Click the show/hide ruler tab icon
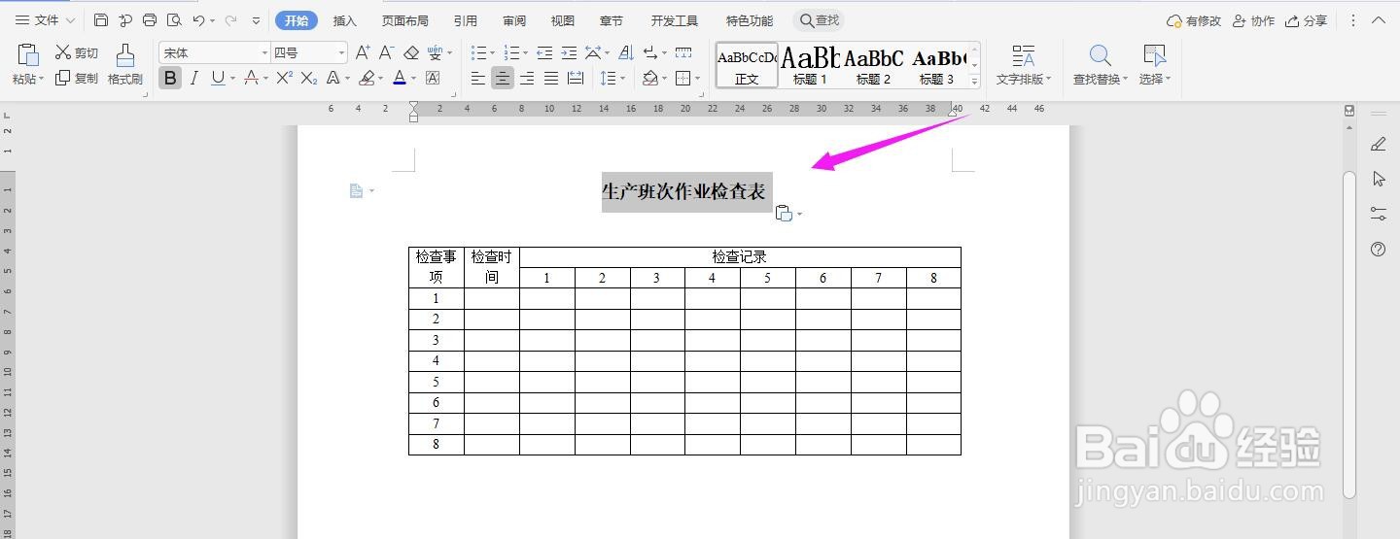This screenshot has height=539, width=1400. coord(683,52)
